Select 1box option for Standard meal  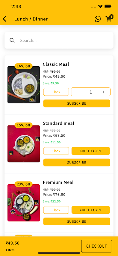56,151
